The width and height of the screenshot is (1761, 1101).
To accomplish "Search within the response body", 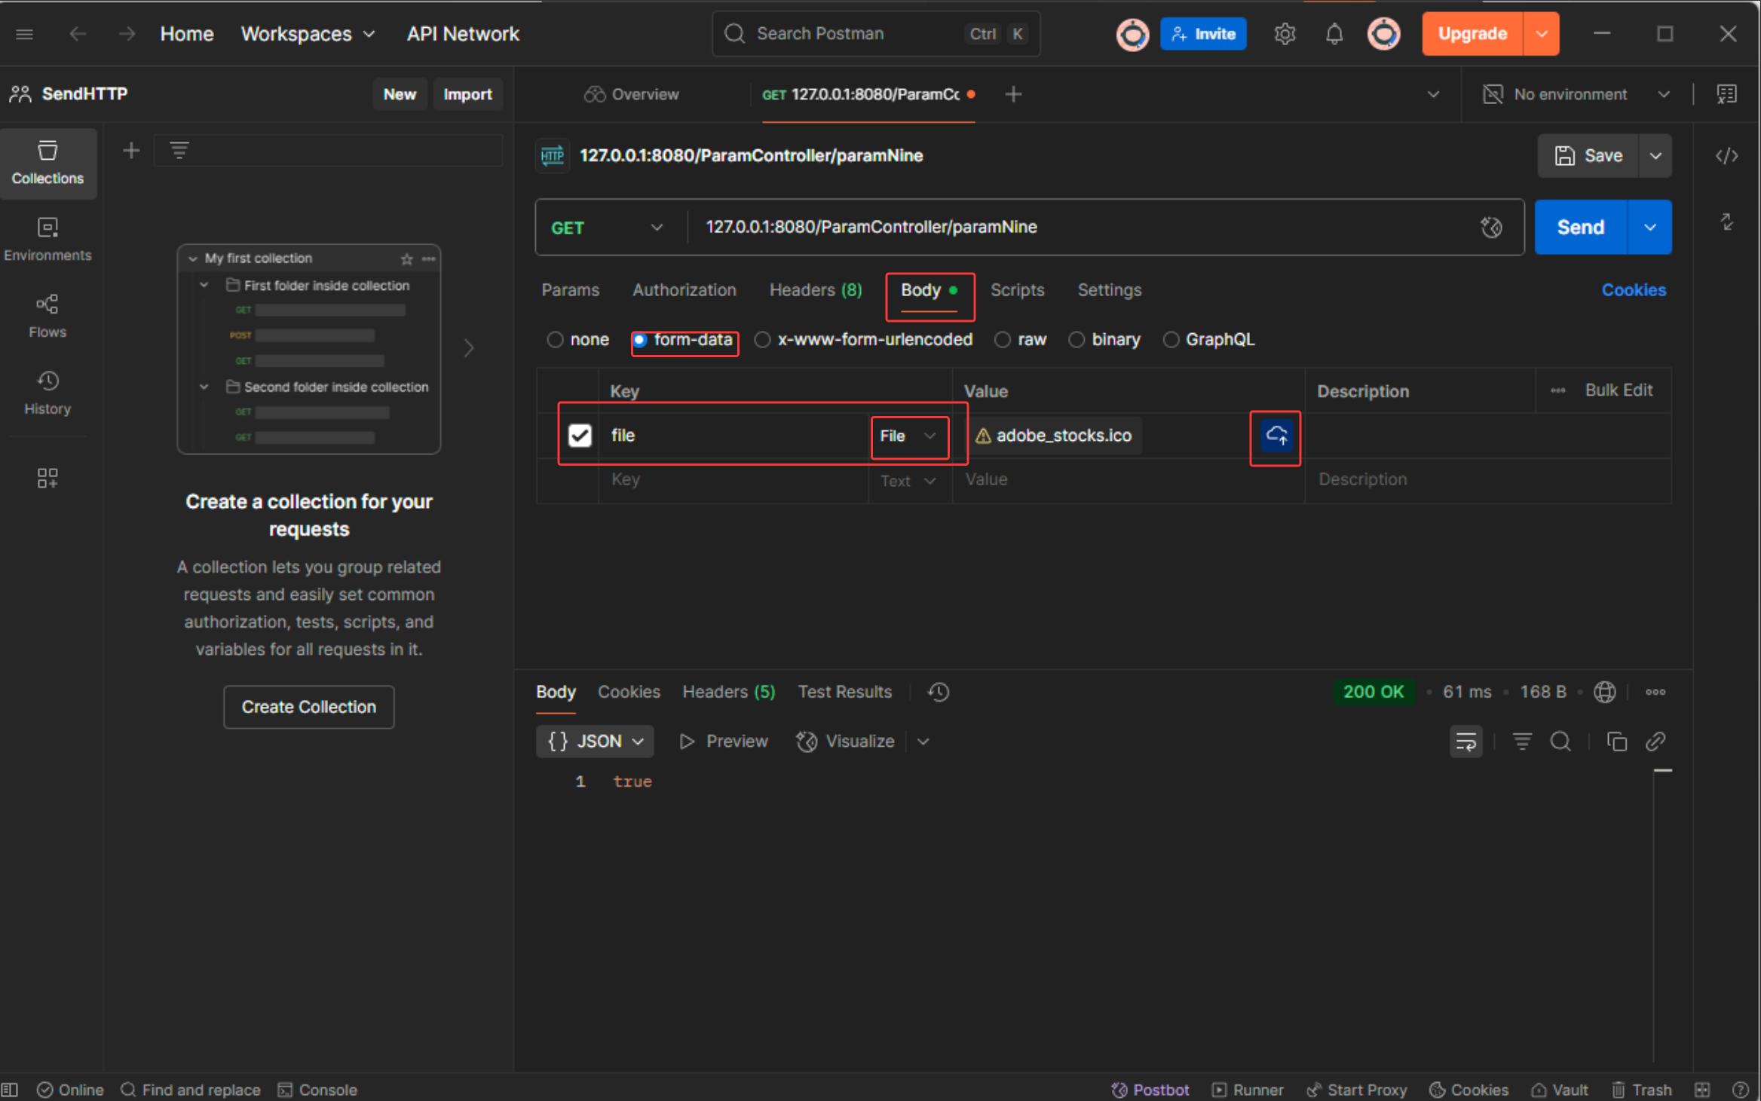I will 1560,742.
